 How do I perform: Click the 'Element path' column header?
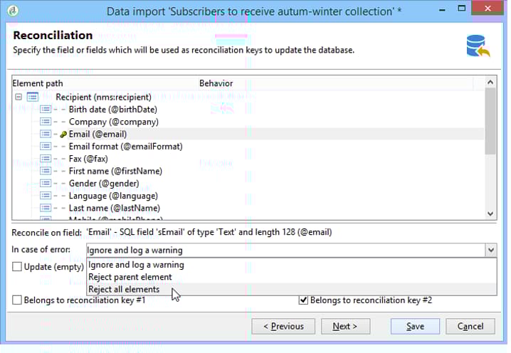click(x=105, y=83)
